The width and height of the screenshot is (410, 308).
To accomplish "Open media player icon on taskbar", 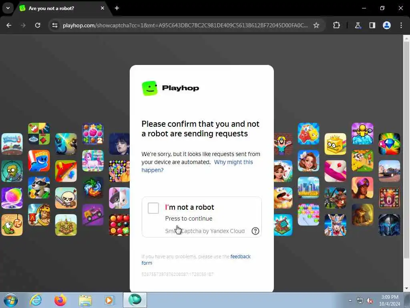I will (109, 300).
